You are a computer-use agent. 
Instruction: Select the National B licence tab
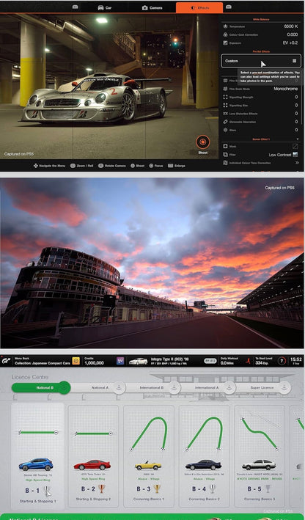pos(40,387)
